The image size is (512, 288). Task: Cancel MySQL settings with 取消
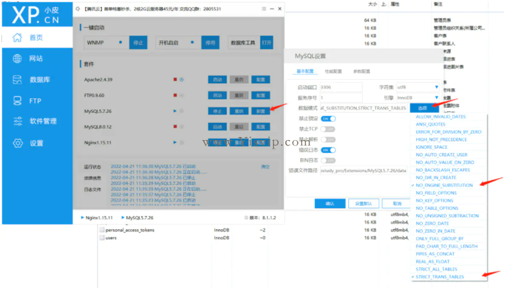397,203
